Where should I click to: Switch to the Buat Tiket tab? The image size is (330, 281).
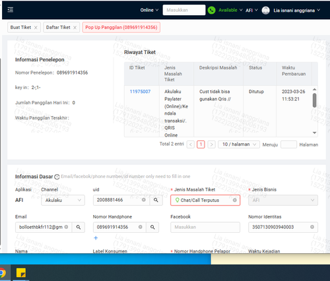(20, 28)
